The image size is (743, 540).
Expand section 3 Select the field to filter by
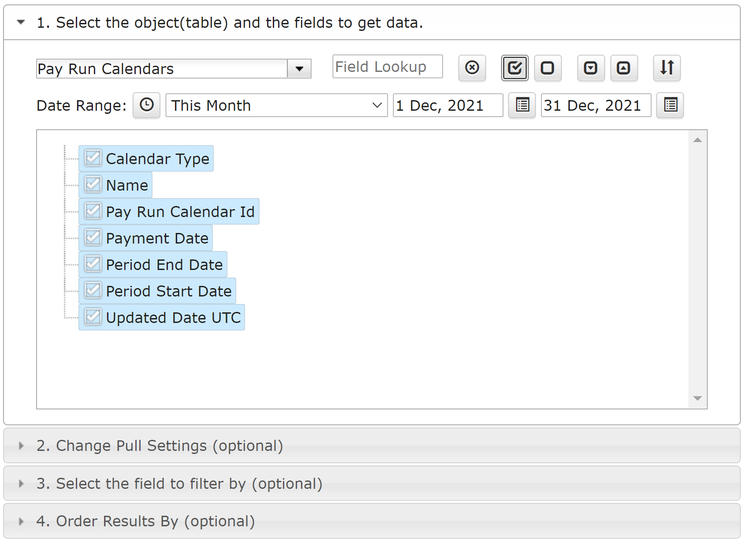tap(372, 484)
